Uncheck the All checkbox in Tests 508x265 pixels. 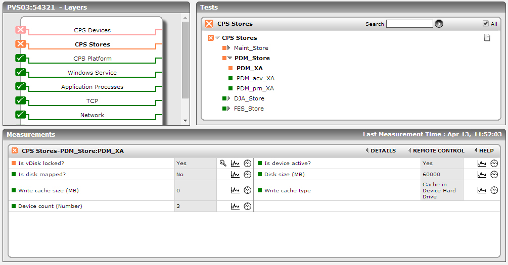(485, 23)
